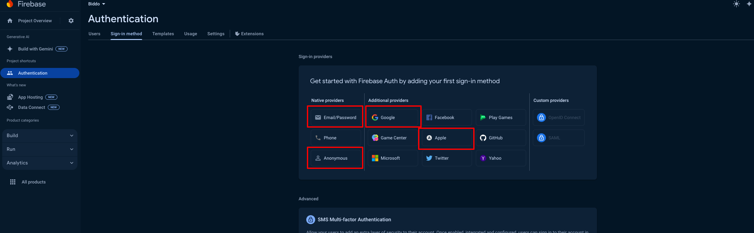Open Build with Gemini
This screenshot has width=754, height=233.
35,49
